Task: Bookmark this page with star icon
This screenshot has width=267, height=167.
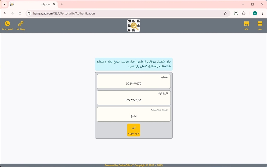Action: pos(225,13)
